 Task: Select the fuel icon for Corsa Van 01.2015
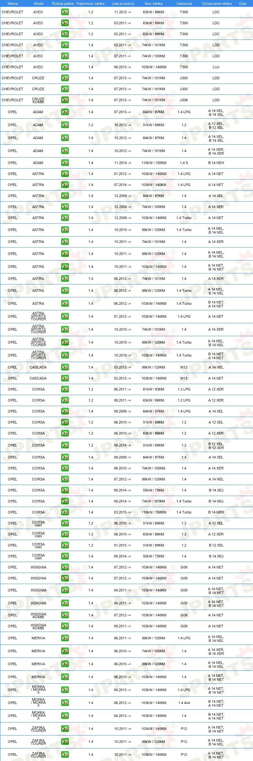pyautogui.click(x=65, y=545)
